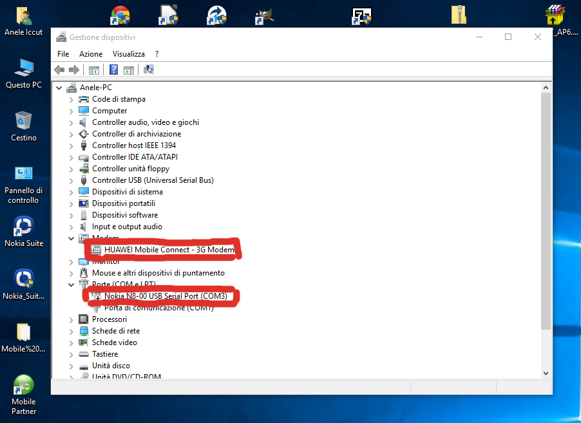The width and height of the screenshot is (581, 423).
Task: Collapse the Porte (COM e LPT) category
Action: coord(71,285)
